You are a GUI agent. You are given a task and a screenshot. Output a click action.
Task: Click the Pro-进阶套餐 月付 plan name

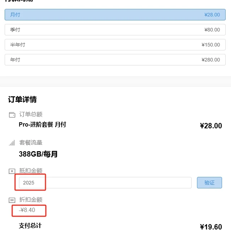click(42, 125)
